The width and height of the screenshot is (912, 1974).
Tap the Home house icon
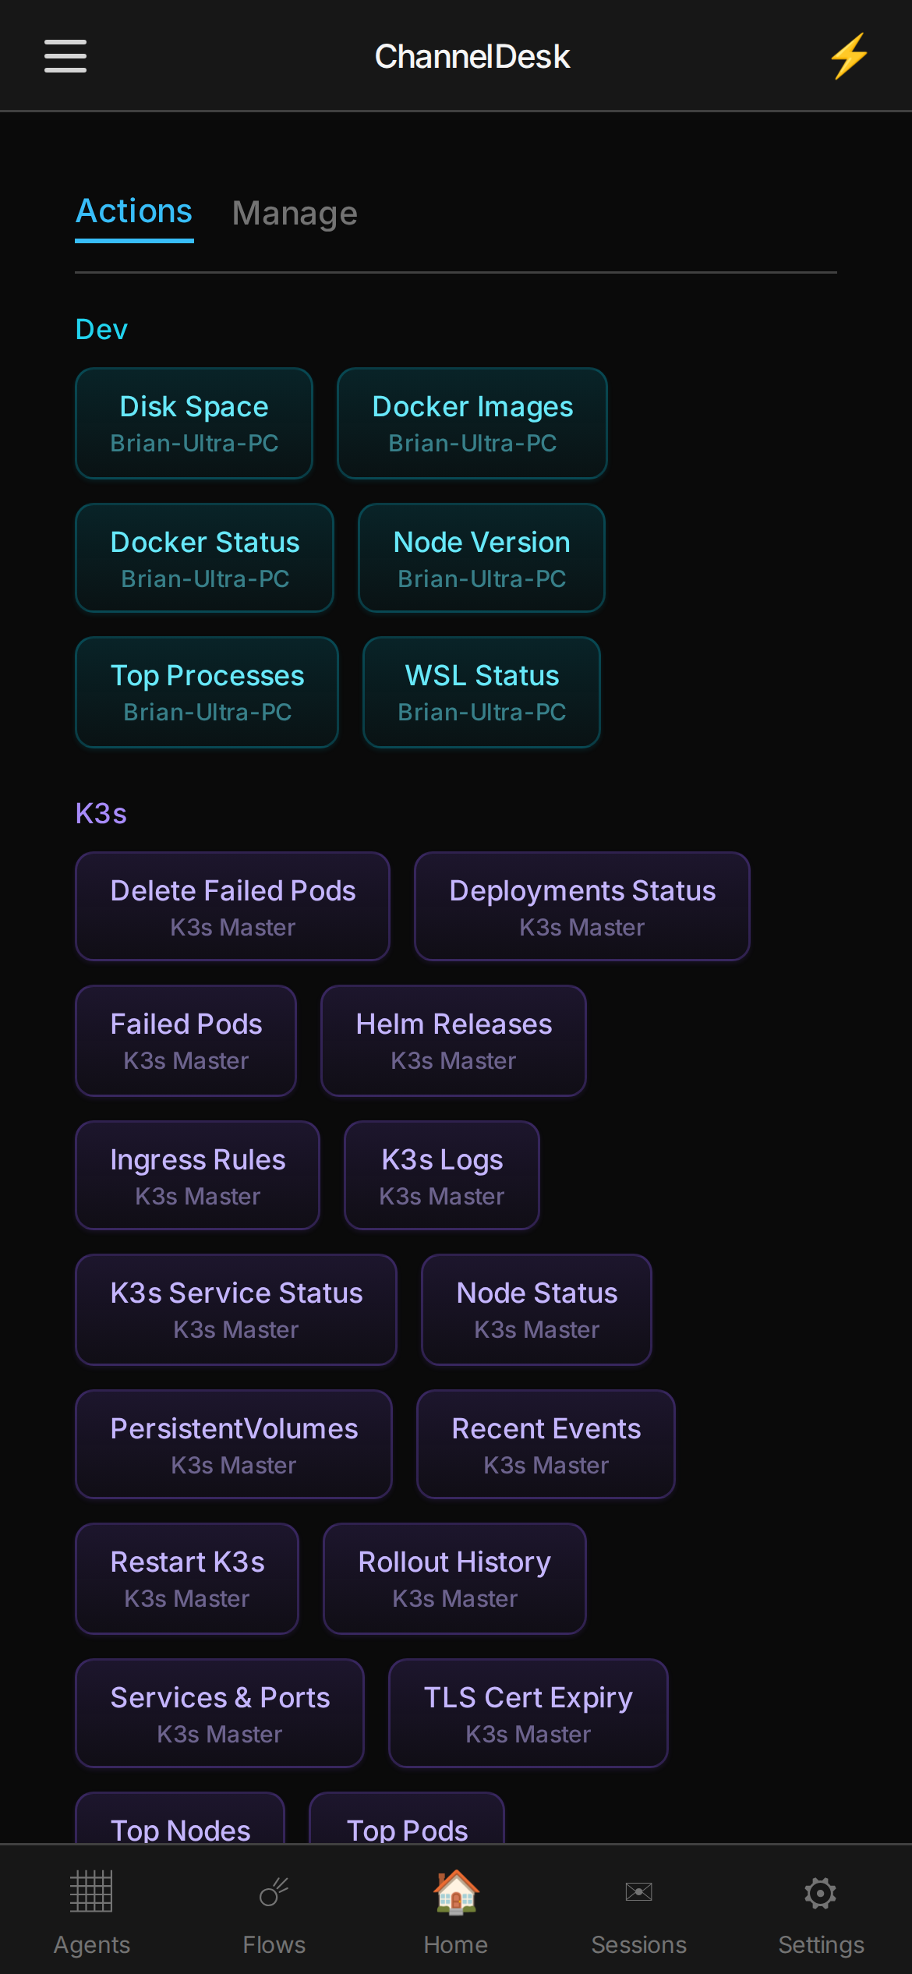(x=456, y=1891)
